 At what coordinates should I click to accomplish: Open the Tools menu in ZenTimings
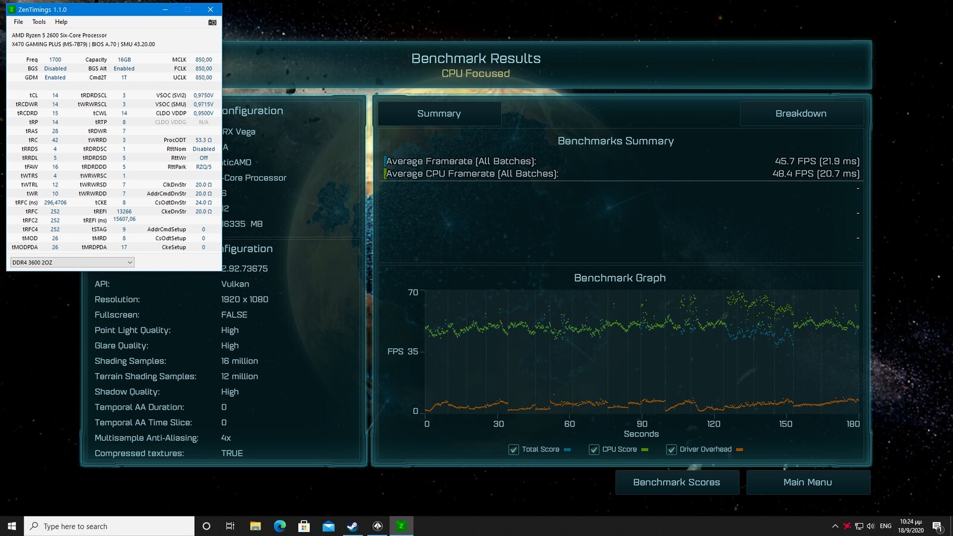click(39, 22)
